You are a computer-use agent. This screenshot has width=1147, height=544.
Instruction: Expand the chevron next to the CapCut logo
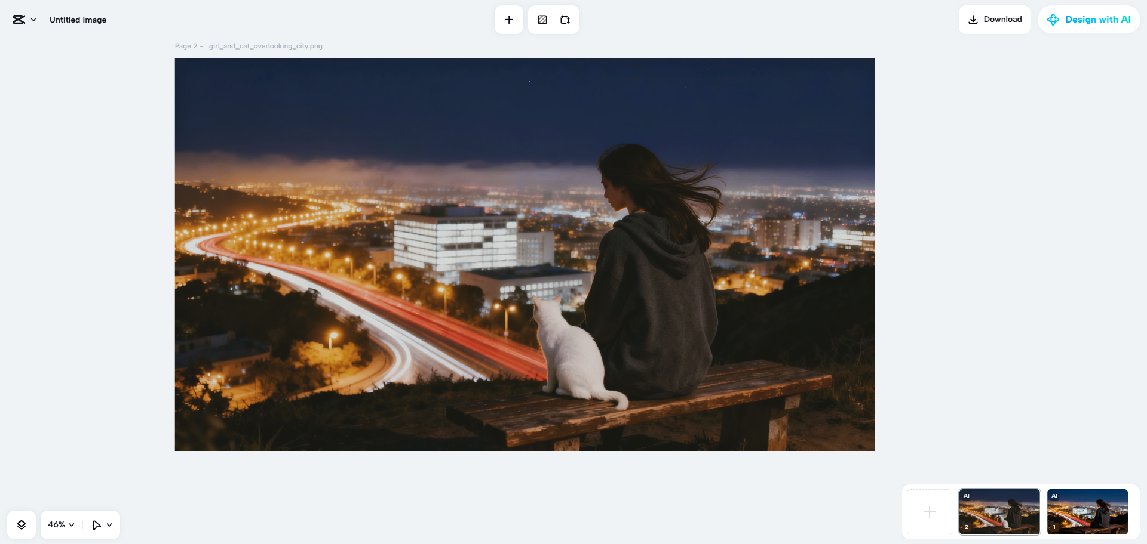[x=33, y=19]
